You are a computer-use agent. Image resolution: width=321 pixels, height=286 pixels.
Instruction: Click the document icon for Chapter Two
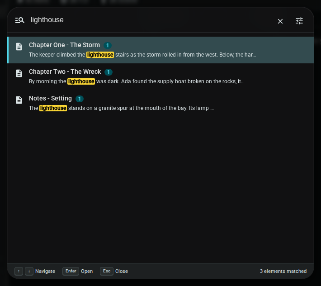[19, 73]
